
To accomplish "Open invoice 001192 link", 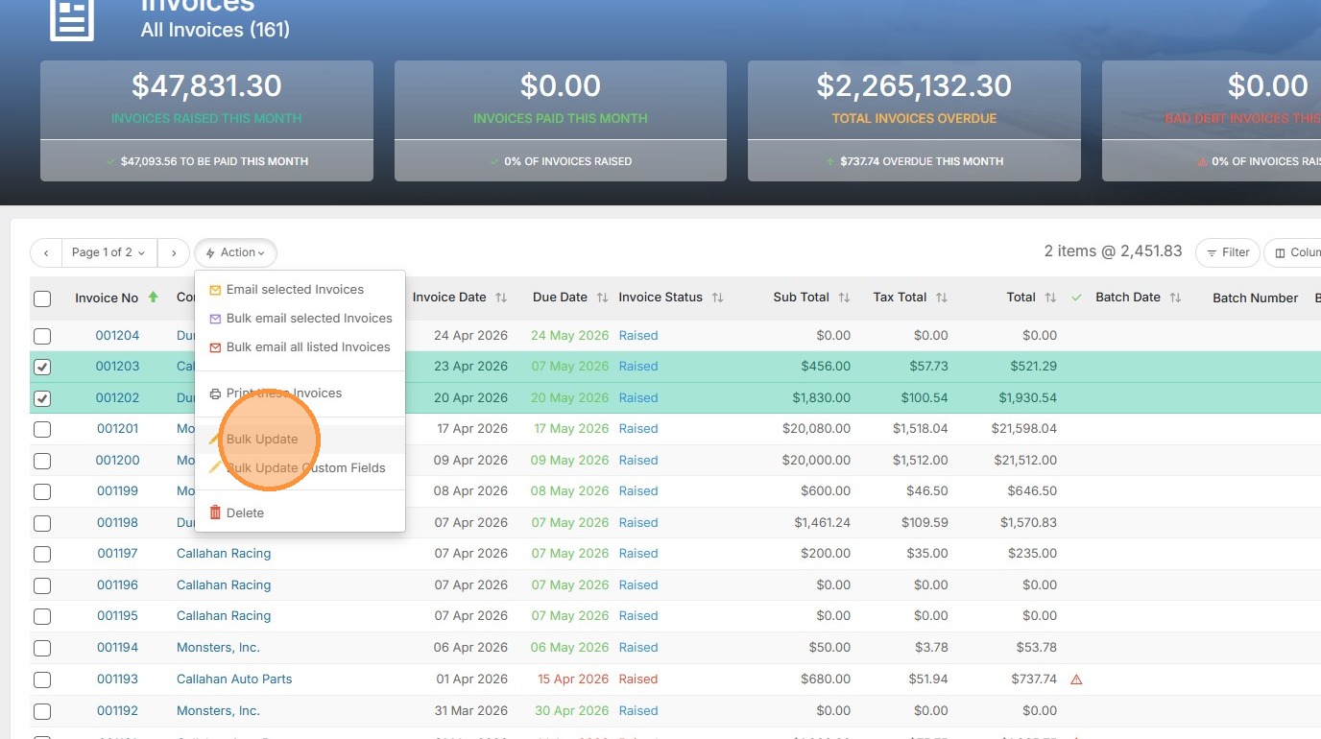I will [118, 711].
